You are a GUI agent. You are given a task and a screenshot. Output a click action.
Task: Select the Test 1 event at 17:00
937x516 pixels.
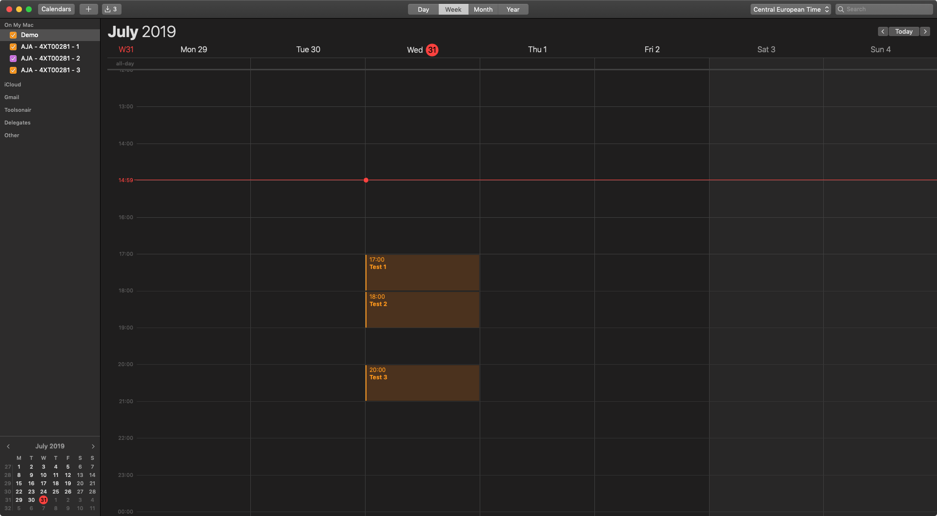point(422,272)
